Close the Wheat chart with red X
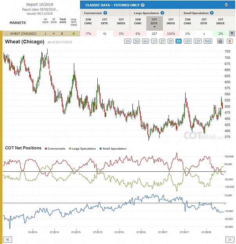The image size is (236, 244). coord(230,41)
